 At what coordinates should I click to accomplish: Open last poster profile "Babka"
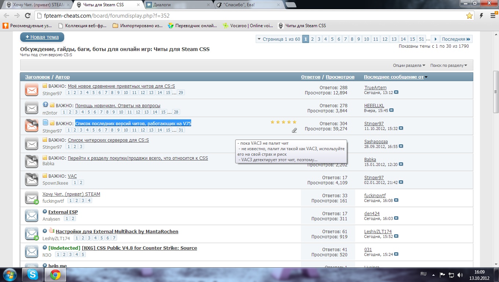(x=370, y=160)
